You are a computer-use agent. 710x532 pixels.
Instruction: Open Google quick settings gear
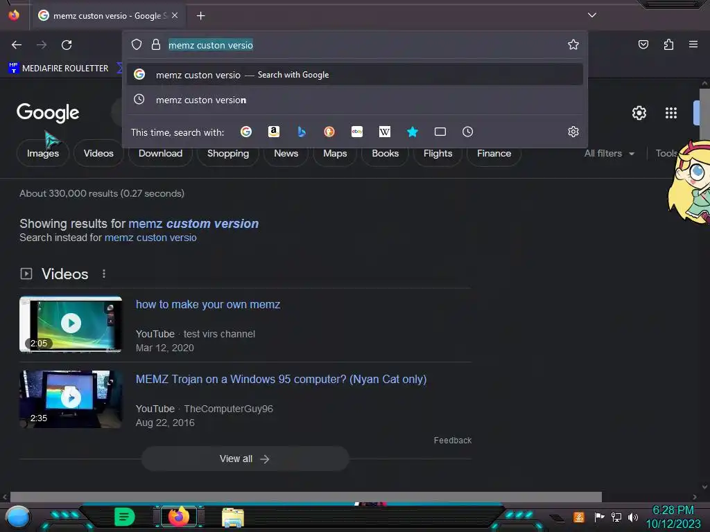[x=639, y=113]
